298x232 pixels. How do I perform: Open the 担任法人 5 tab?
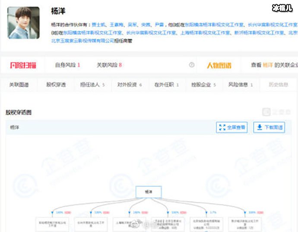point(92,85)
